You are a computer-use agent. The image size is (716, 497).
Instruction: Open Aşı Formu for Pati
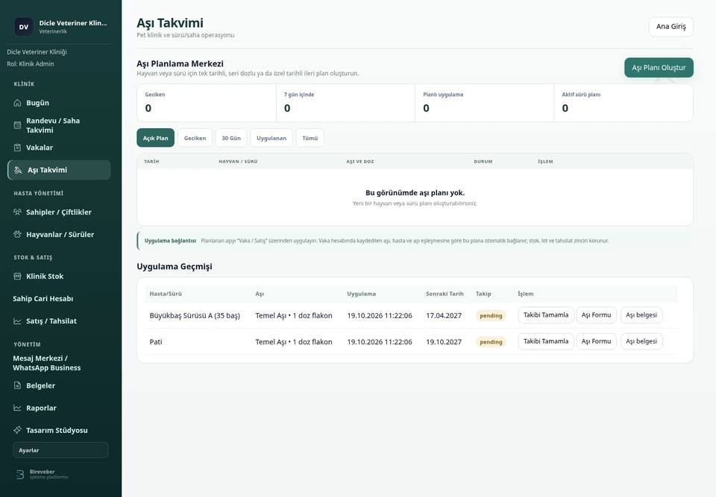point(597,341)
